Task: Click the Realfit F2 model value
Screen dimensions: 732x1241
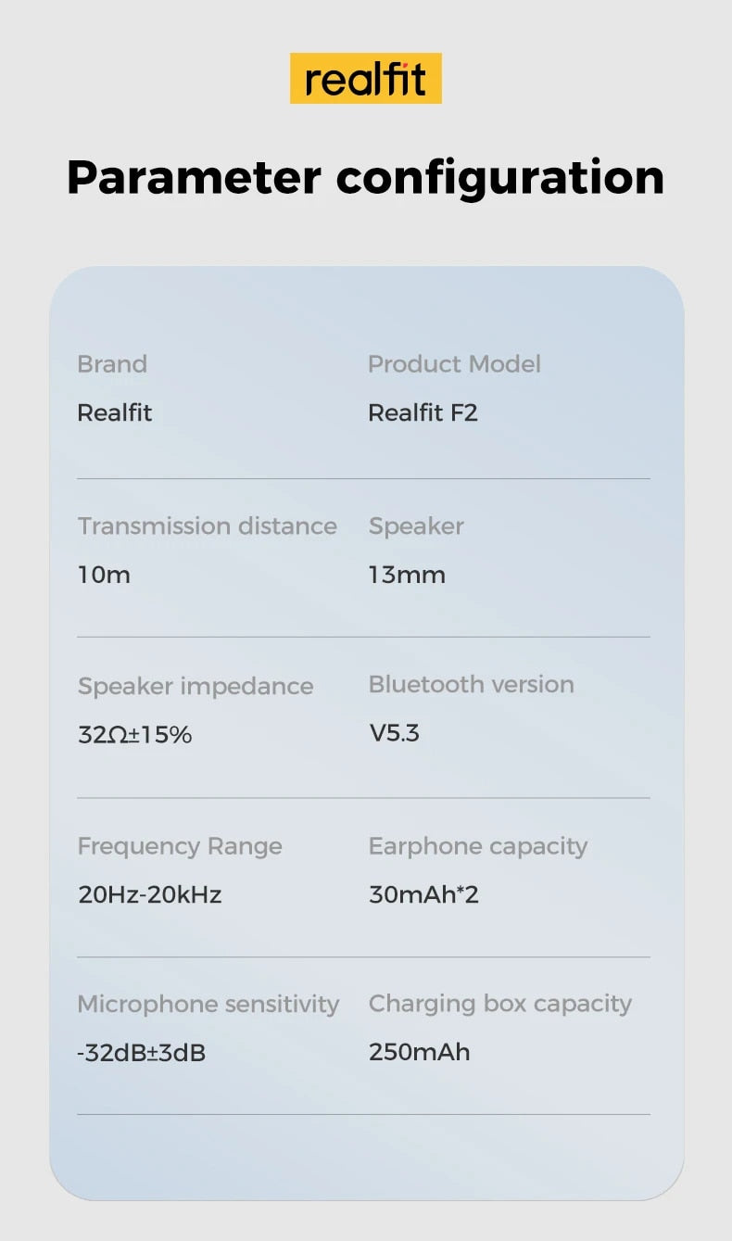Action: click(x=423, y=412)
